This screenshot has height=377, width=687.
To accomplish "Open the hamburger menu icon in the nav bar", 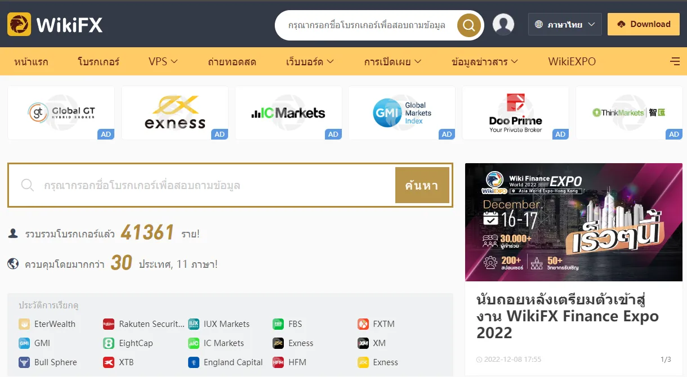I will pyautogui.click(x=675, y=62).
